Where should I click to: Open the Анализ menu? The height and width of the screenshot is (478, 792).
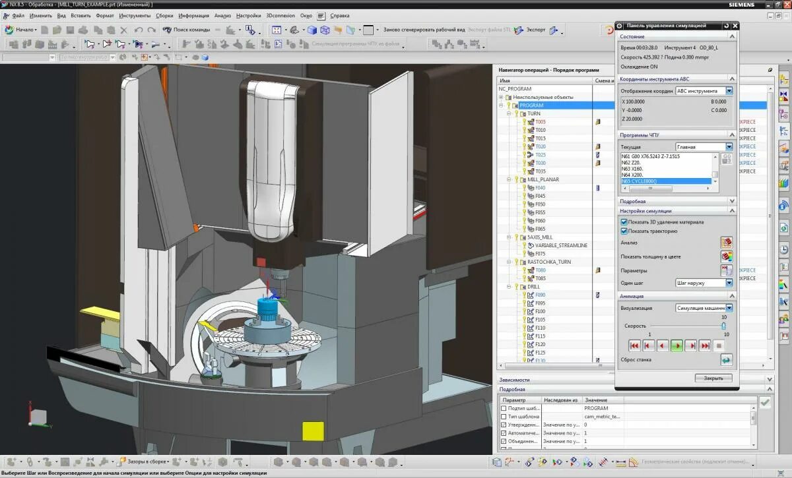tap(222, 15)
